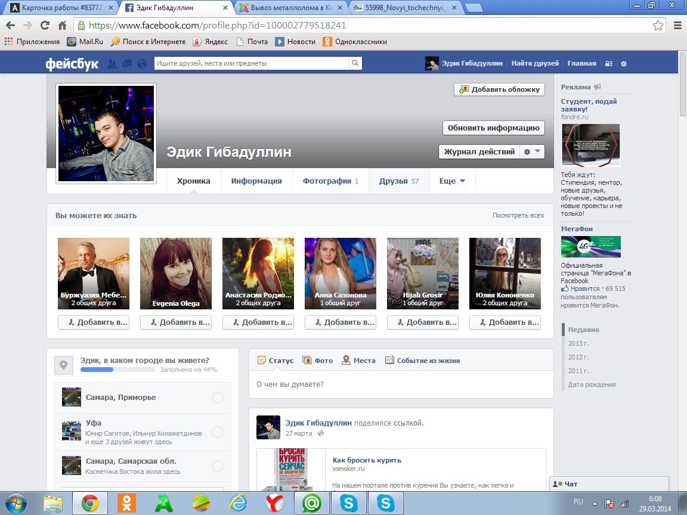
Task: Open Yandex browser taskbar icon
Action: tap(275, 504)
